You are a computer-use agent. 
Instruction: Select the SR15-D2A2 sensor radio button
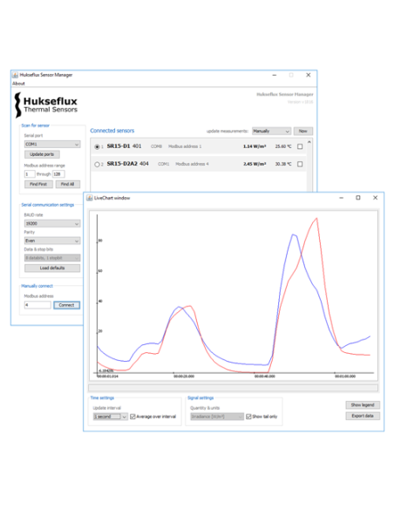point(97,164)
